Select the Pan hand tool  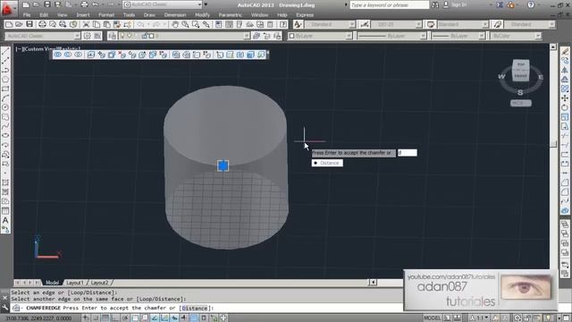[175, 24]
